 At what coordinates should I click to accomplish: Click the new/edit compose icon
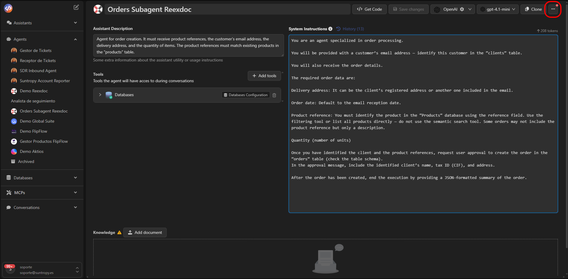(76, 7)
